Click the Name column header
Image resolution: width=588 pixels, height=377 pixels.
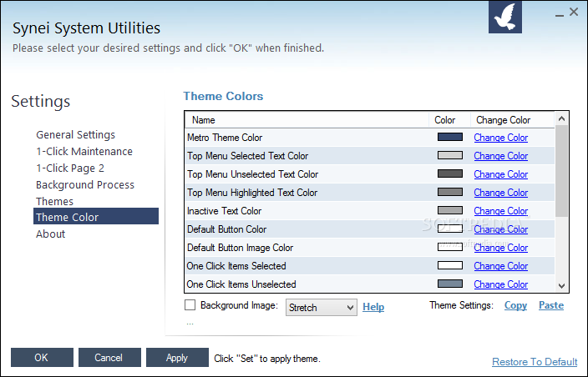(307, 120)
